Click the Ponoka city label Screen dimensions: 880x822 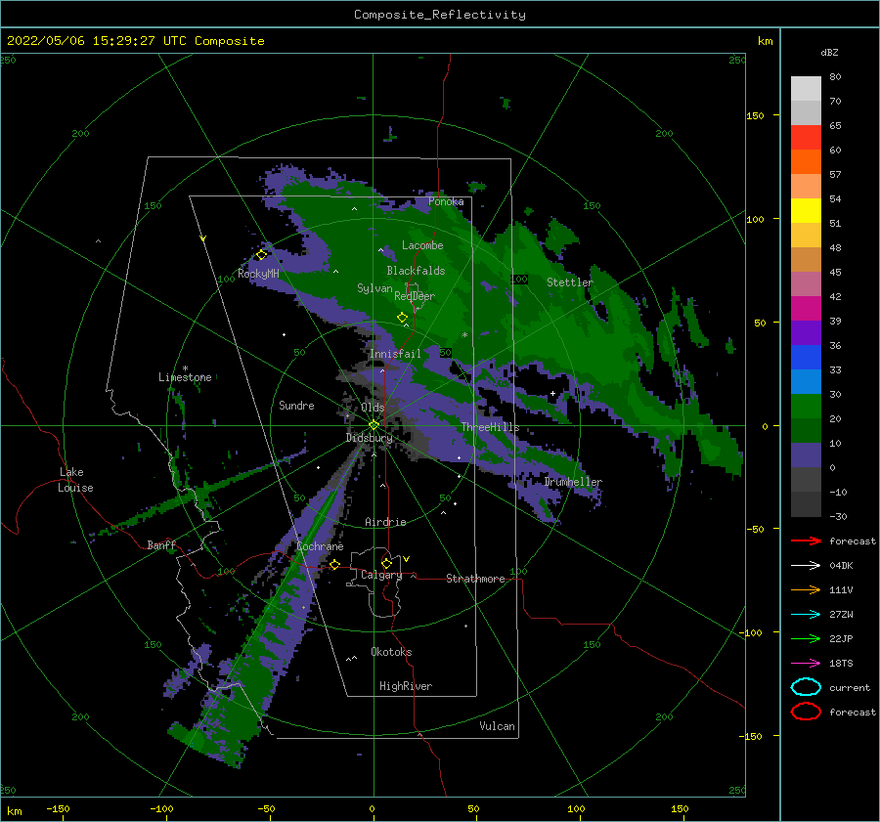pos(446,201)
